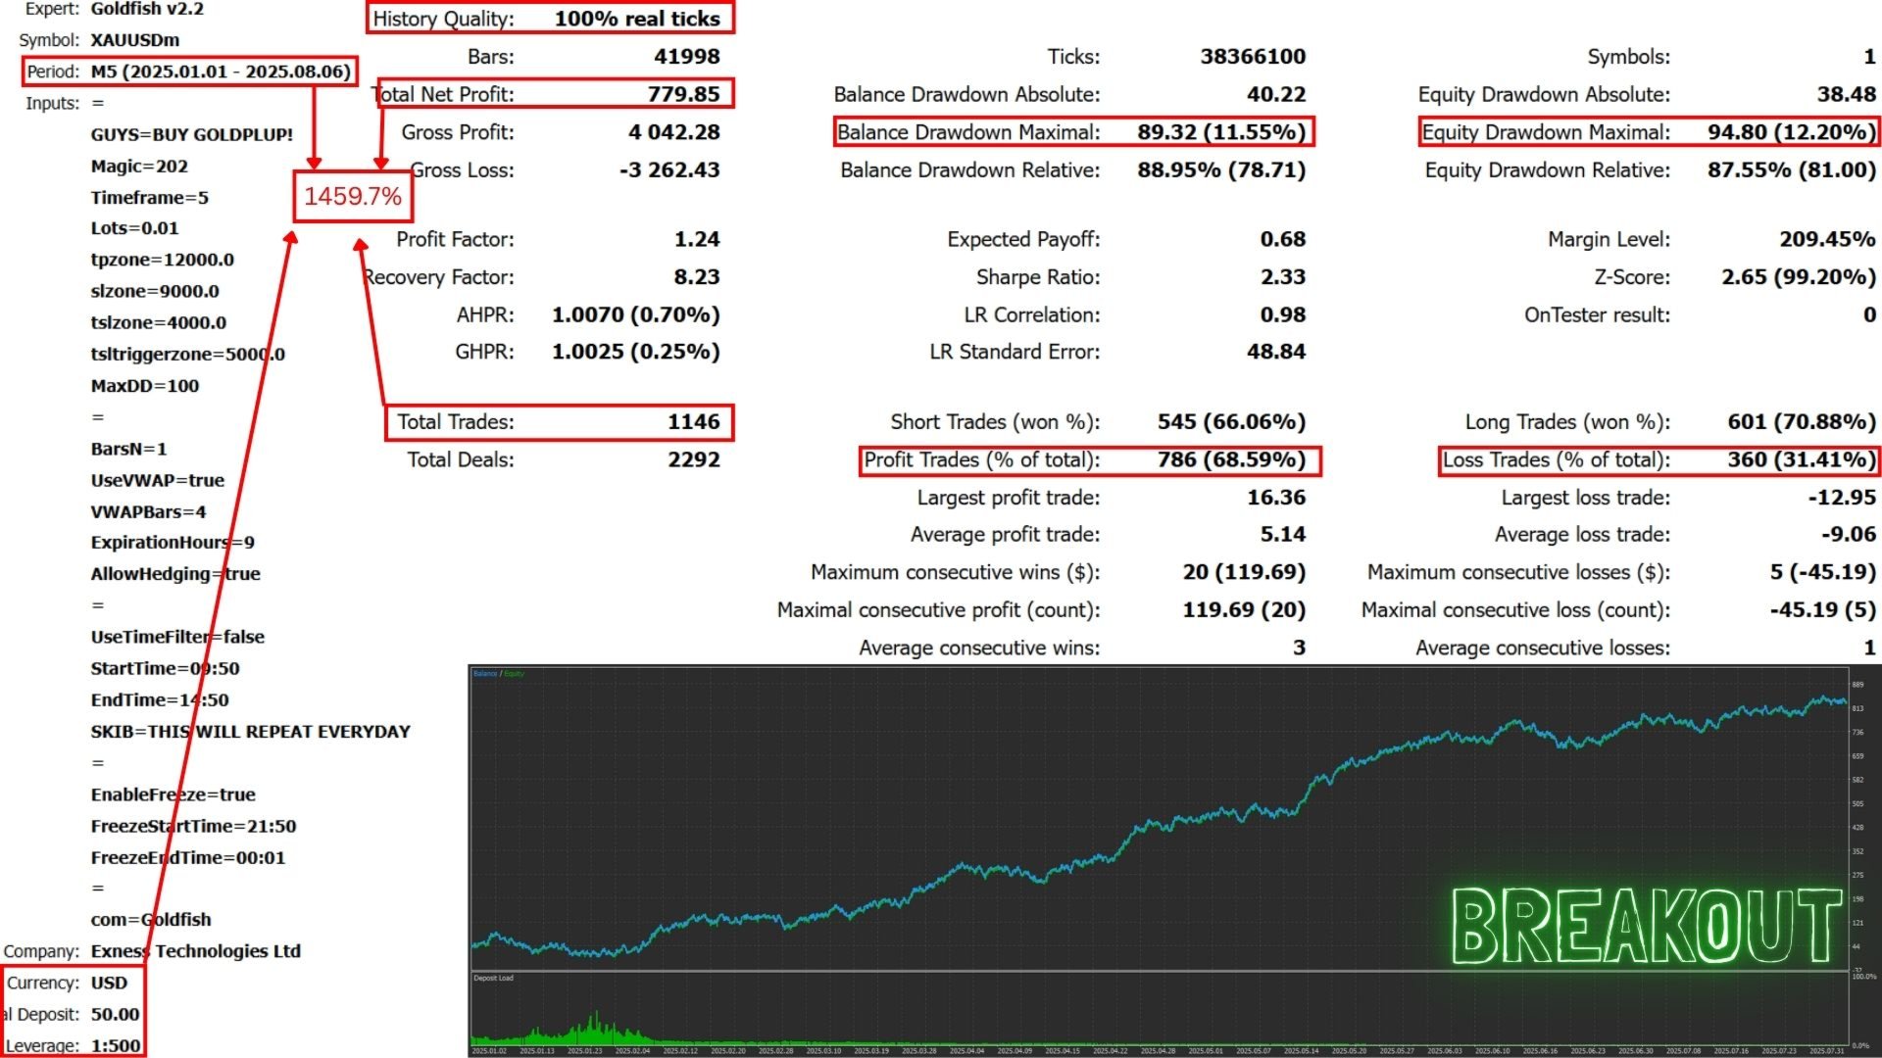This screenshot has height=1058, width=1882.
Task: Select GHPR value "1.0025 (0.25%)"
Action: [x=636, y=352]
